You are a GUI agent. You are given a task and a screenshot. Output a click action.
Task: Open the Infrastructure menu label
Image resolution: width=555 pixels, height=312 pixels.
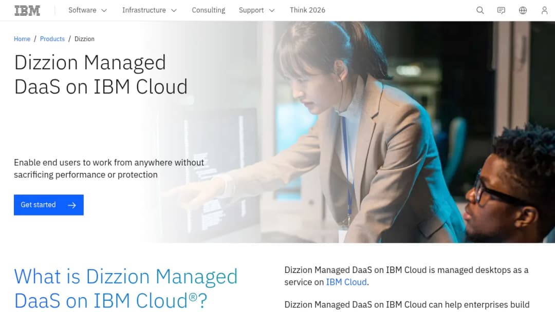pos(144,10)
